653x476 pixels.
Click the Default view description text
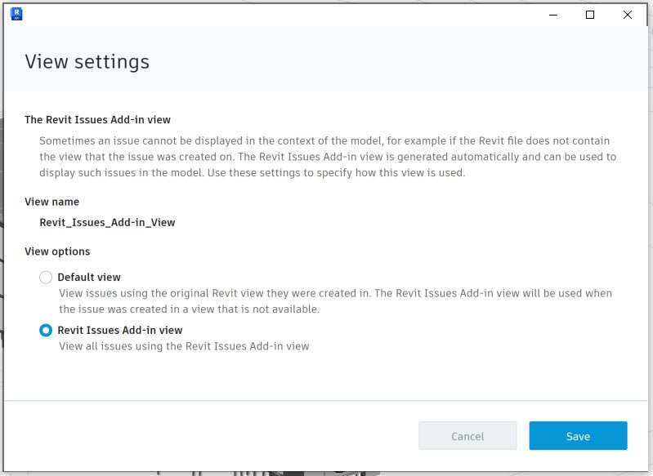(335, 301)
